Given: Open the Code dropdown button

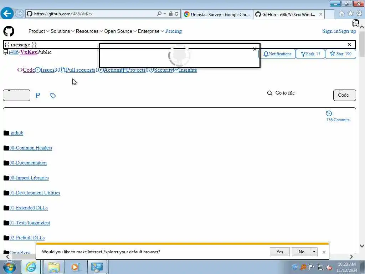Looking at the screenshot, I should [345, 95].
